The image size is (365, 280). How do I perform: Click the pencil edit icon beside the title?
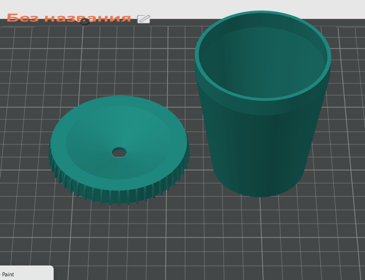click(144, 19)
